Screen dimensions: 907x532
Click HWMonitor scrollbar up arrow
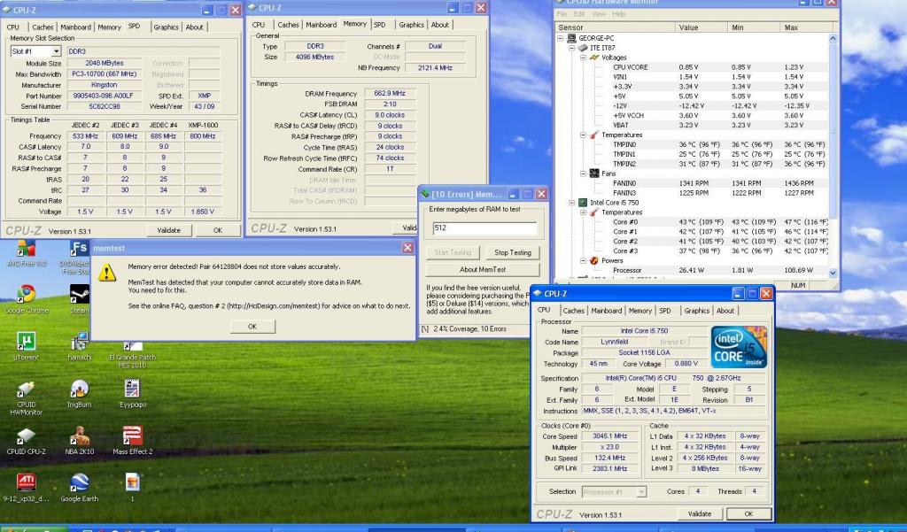pyautogui.click(x=833, y=38)
